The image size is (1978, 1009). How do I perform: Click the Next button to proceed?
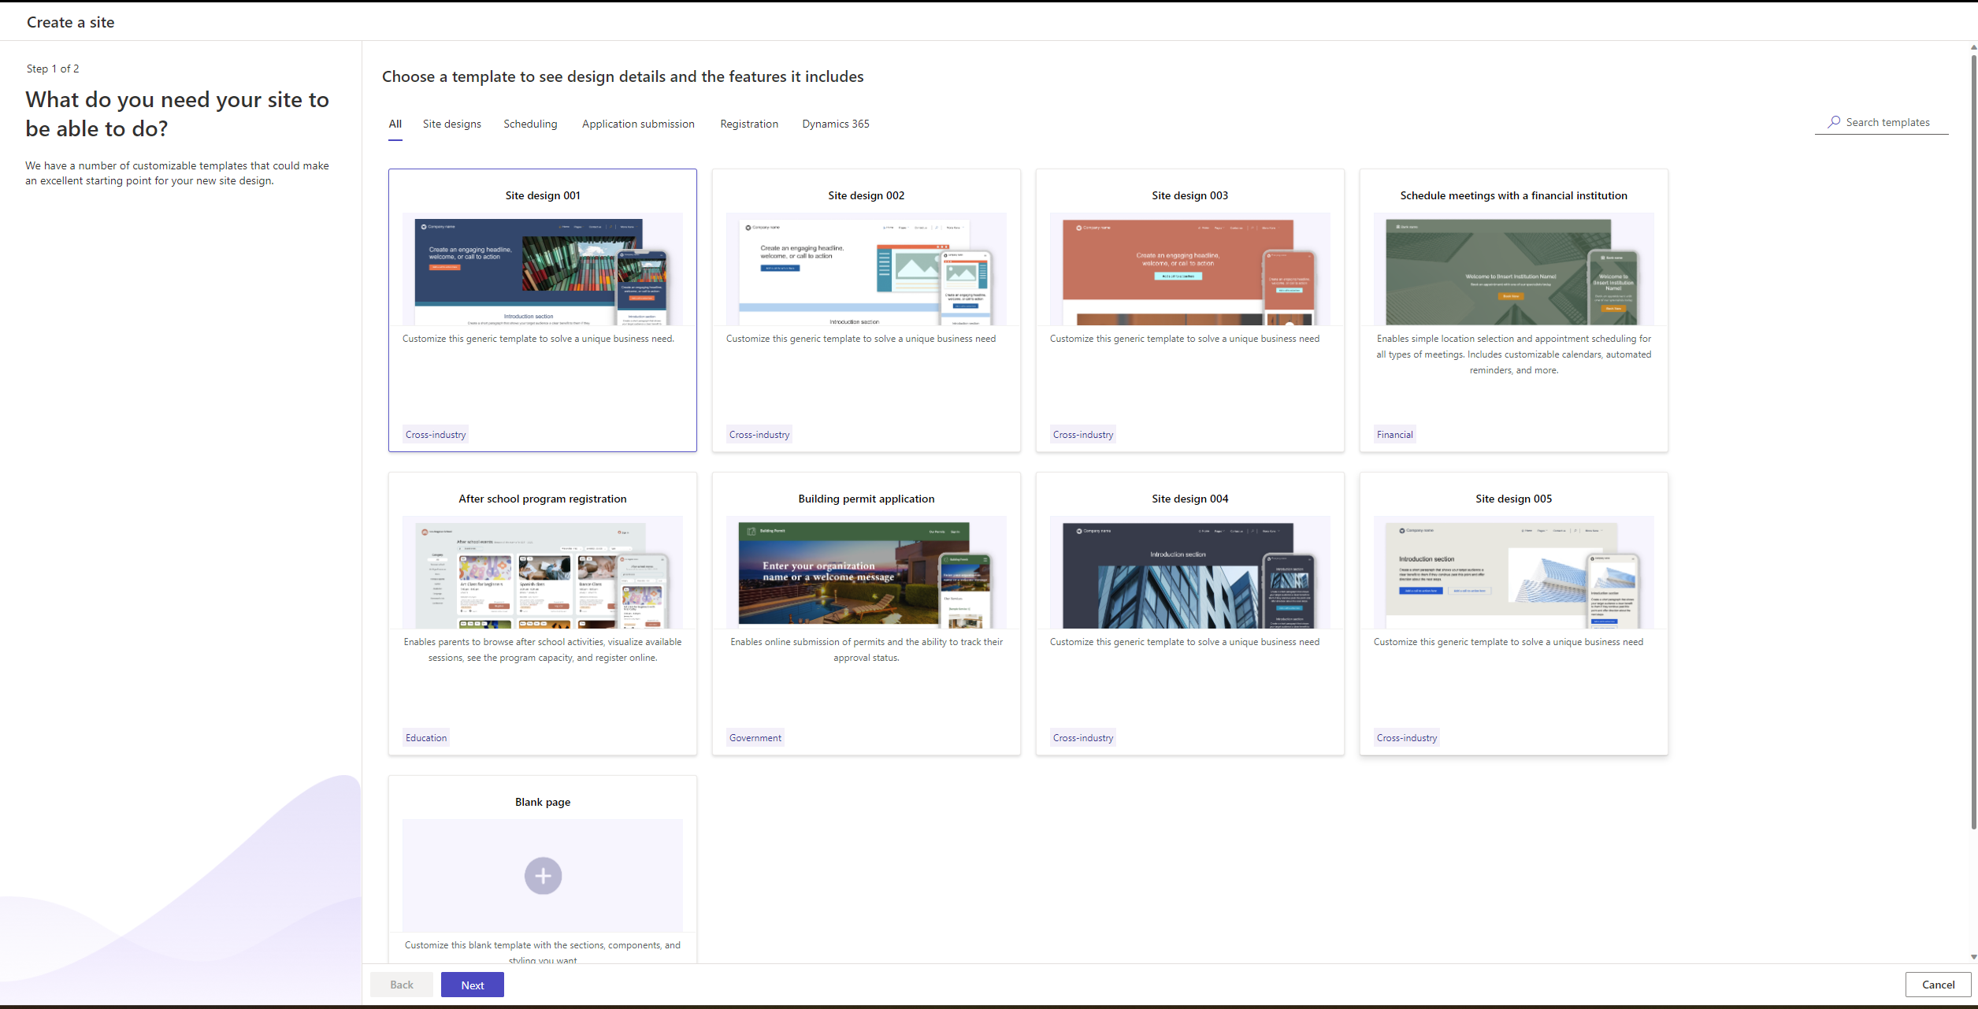pyautogui.click(x=473, y=983)
